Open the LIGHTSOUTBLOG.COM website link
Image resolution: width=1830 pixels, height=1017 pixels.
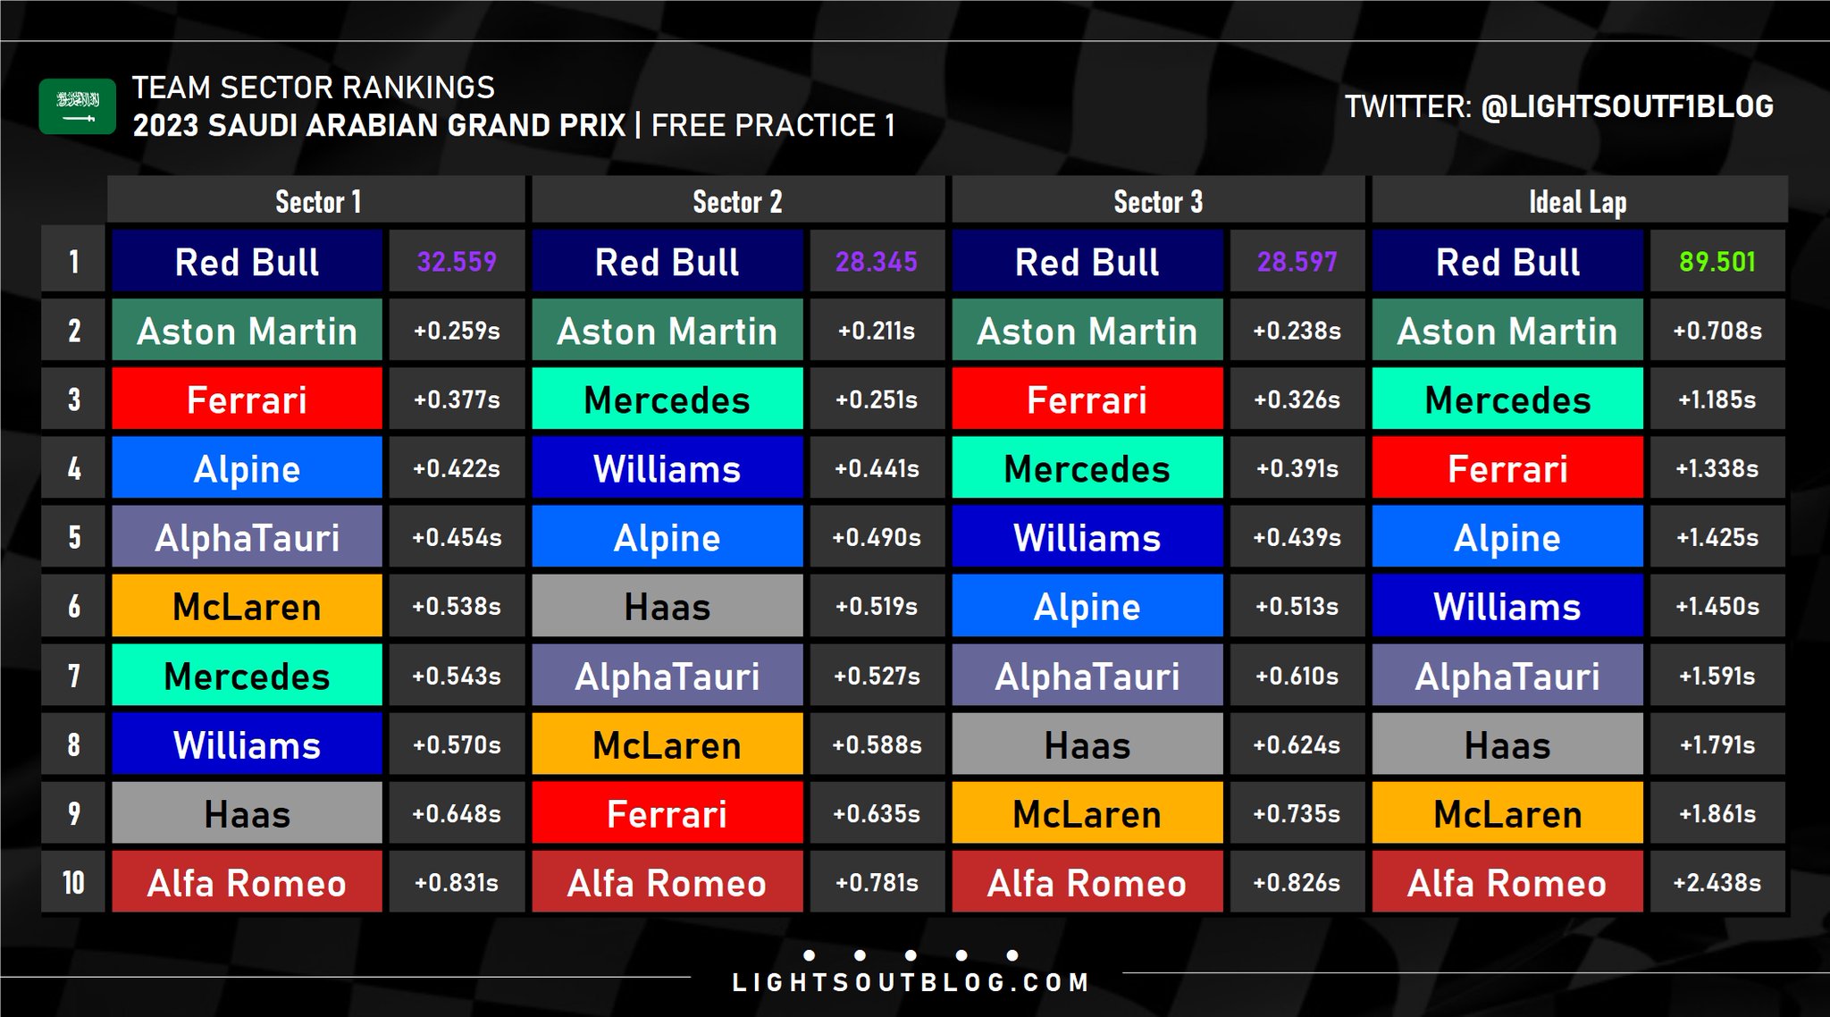pos(911,983)
